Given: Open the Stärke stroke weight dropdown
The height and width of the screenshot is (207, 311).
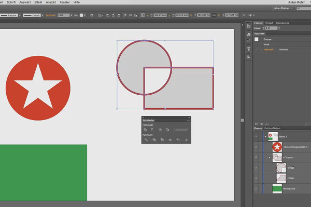Looking at the screenshot, I should tap(279, 28).
